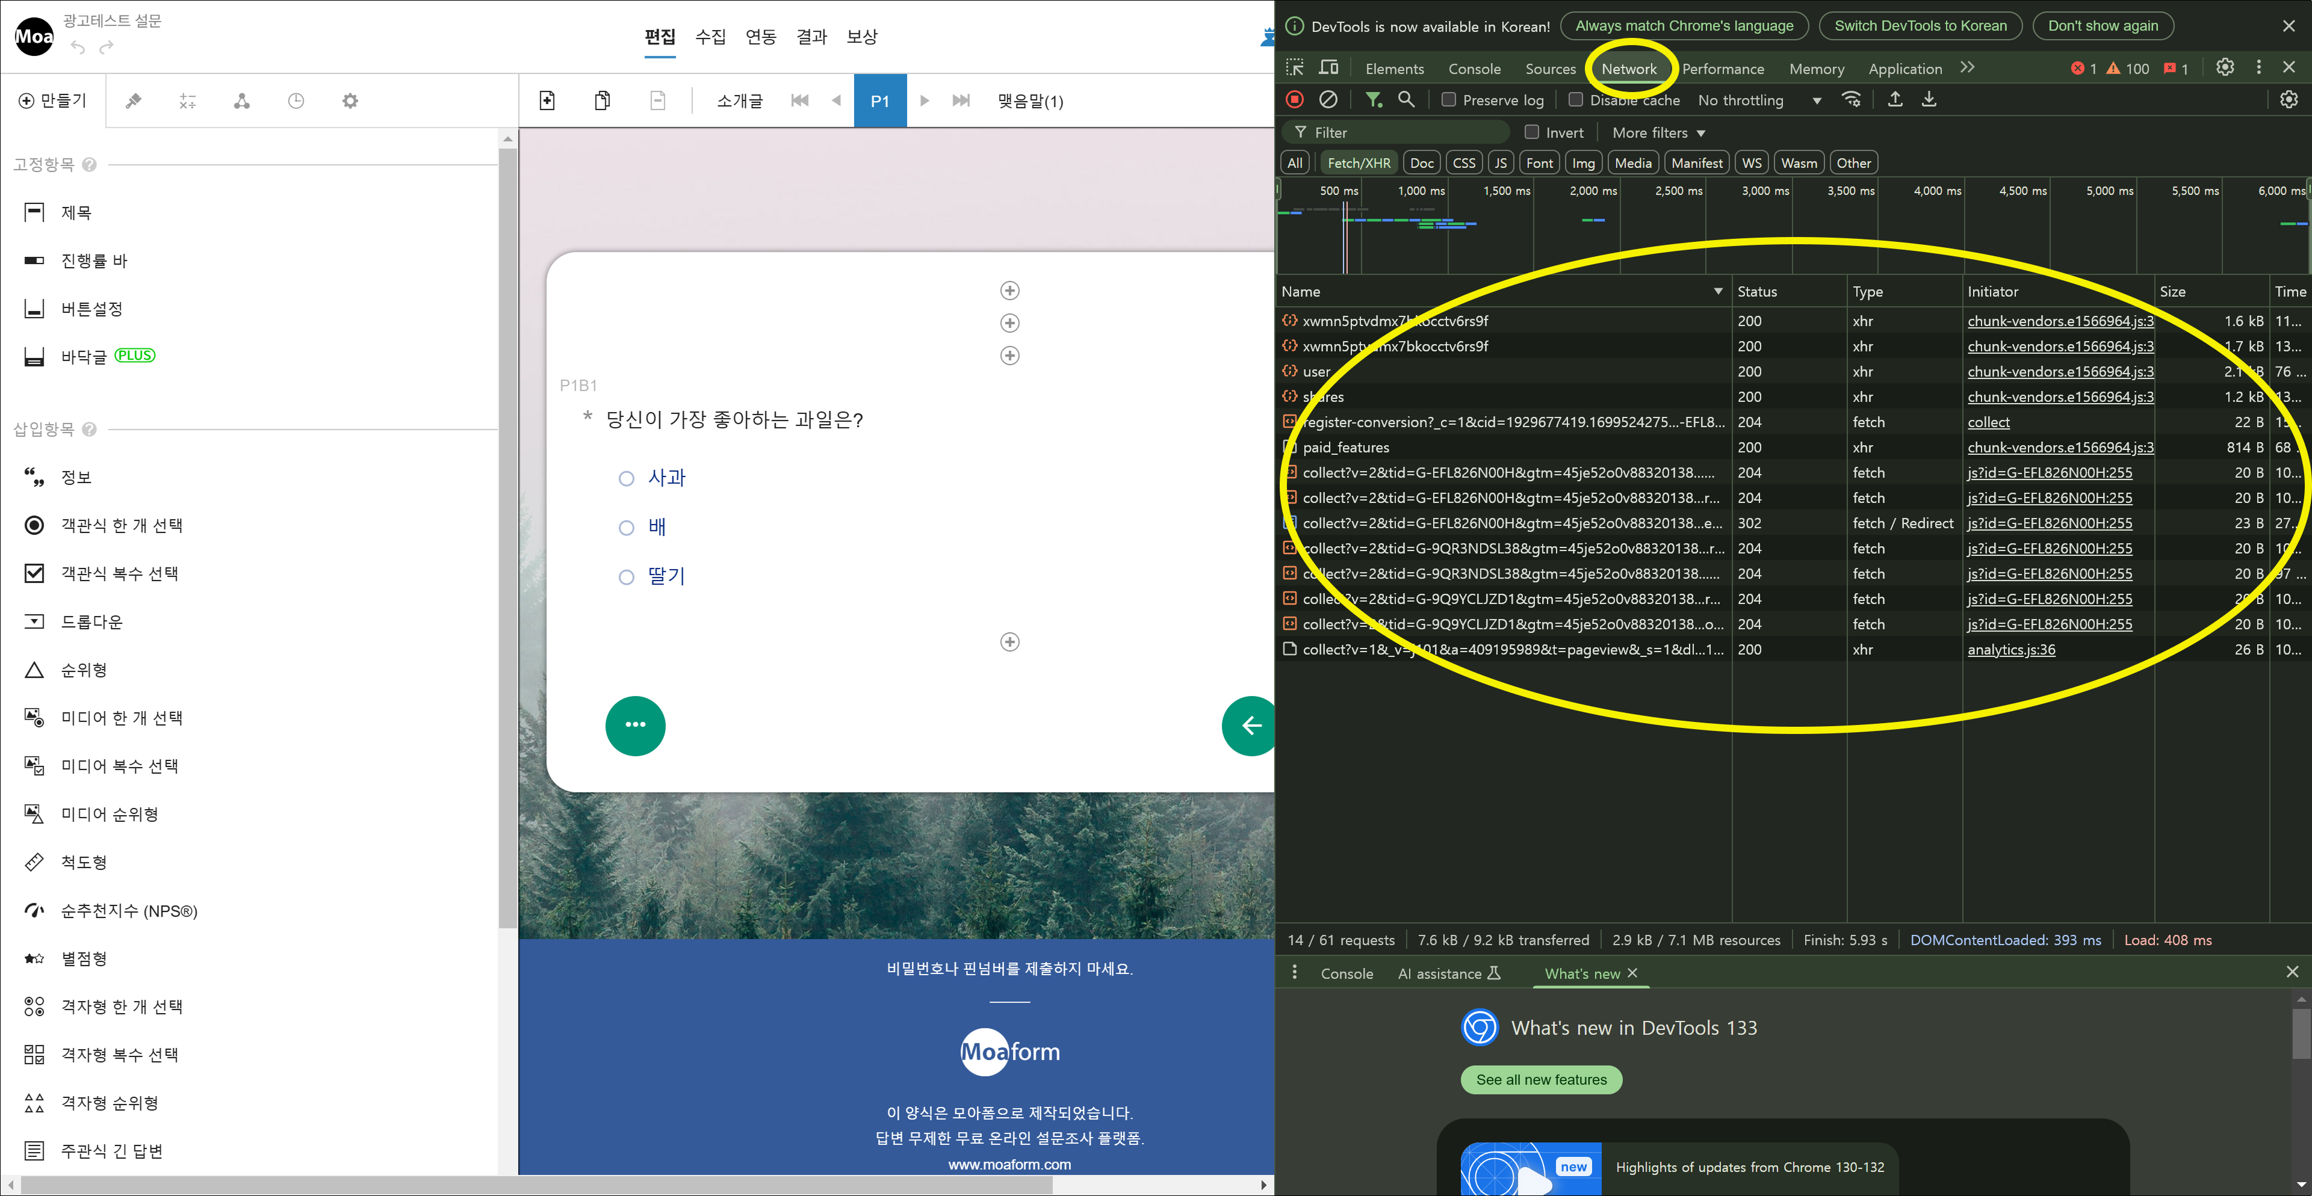
Task: Click the delete page icon
Action: [658, 100]
